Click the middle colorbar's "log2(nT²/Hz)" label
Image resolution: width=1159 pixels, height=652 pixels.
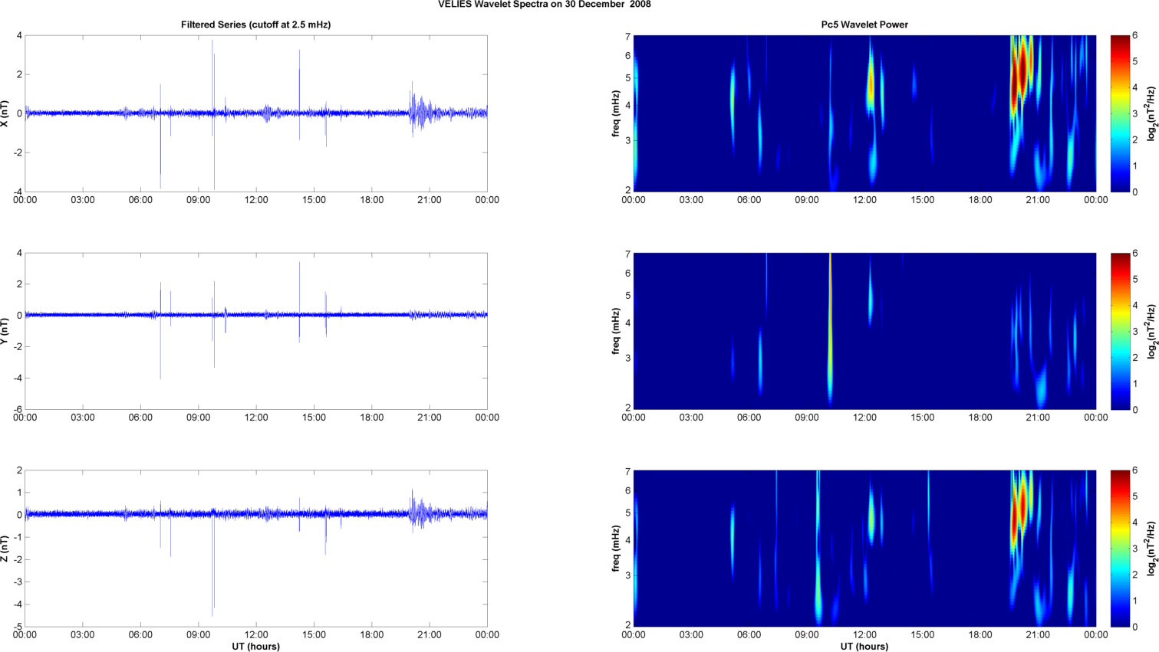[x=1152, y=331]
